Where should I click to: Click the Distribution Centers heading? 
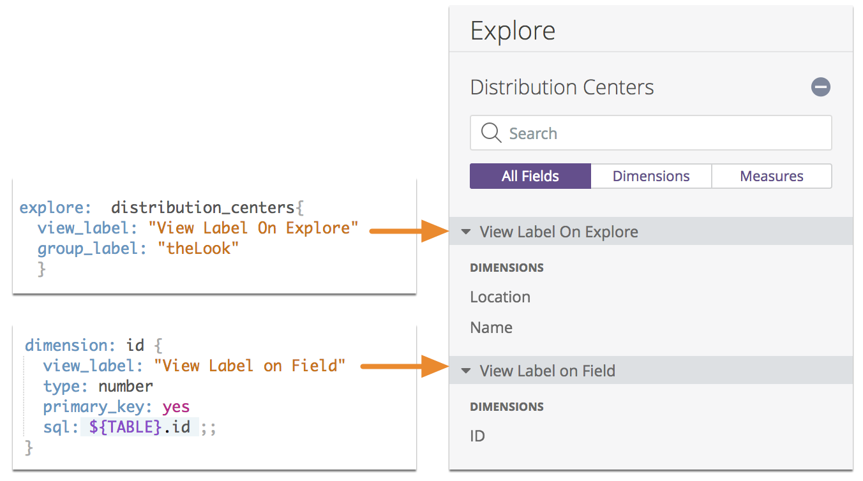pyautogui.click(x=562, y=87)
